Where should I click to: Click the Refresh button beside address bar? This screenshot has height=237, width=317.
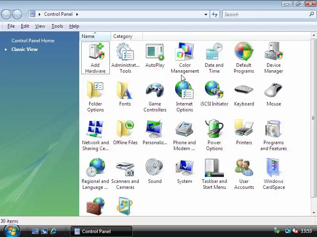(x=215, y=14)
